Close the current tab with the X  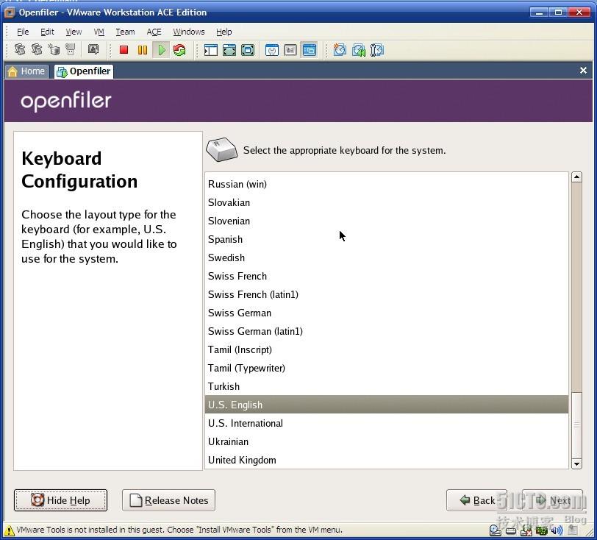[x=583, y=71]
